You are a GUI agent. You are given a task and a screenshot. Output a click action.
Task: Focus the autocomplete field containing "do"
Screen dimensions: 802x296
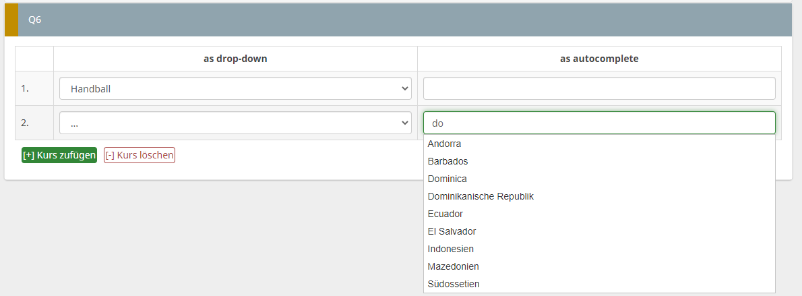599,123
